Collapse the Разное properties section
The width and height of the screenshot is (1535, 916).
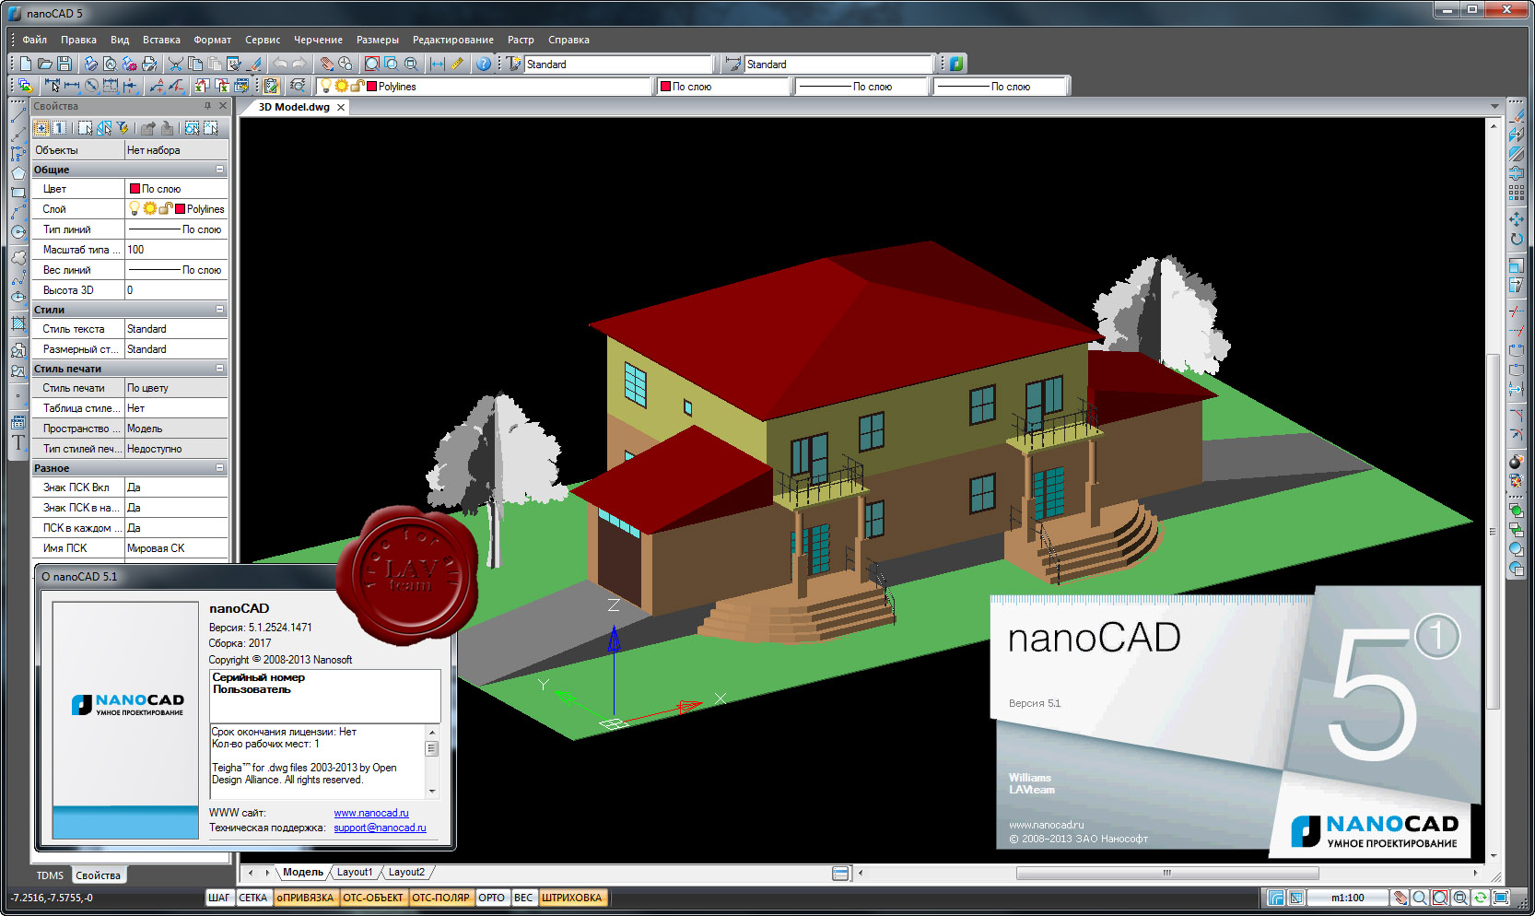pyautogui.click(x=219, y=468)
